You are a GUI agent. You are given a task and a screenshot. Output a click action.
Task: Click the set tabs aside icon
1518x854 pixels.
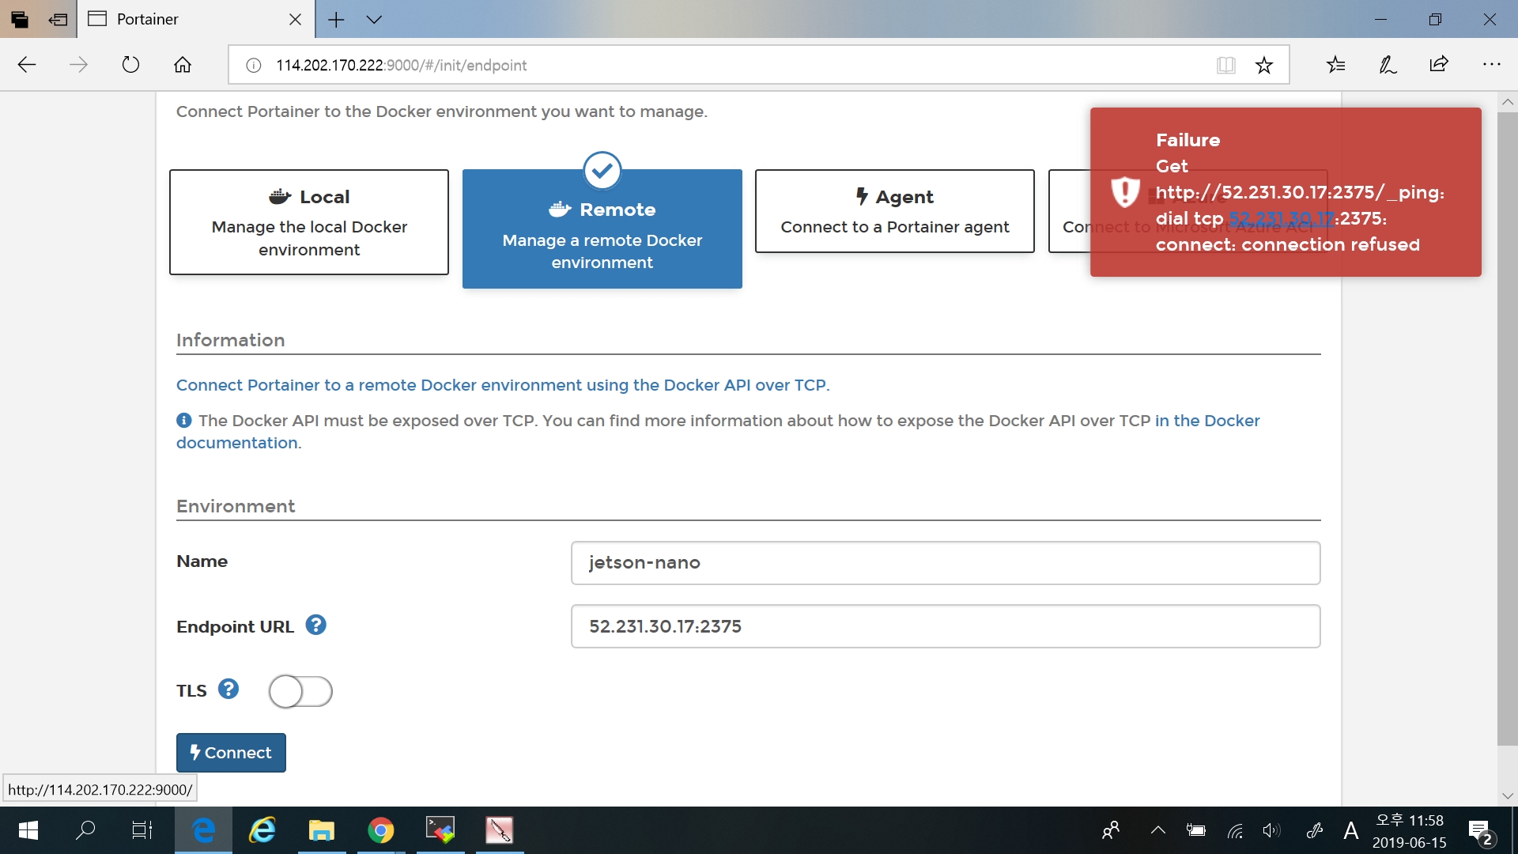click(x=58, y=20)
